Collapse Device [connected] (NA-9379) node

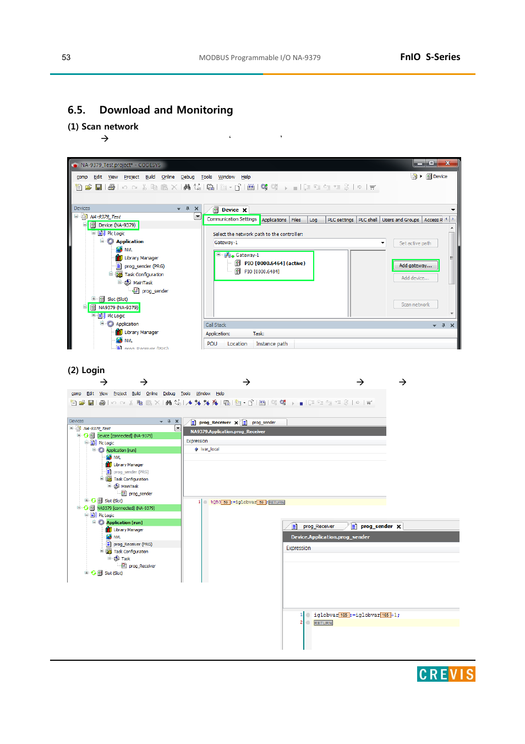79,435
